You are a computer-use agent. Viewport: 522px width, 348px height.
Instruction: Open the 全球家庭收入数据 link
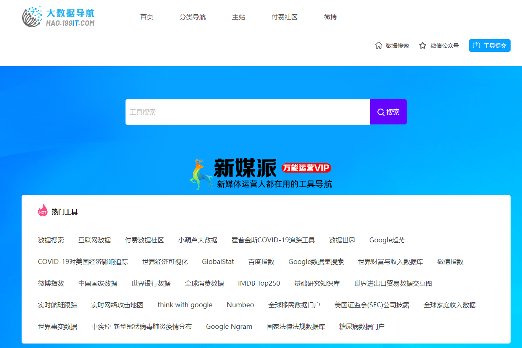tap(449, 305)
